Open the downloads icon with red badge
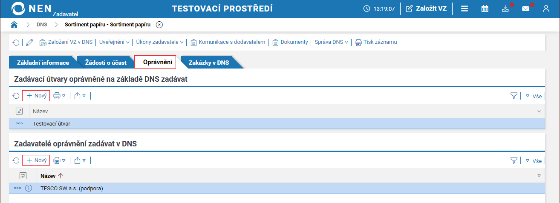Screen dimensions: 560x203 pos(505,9)
